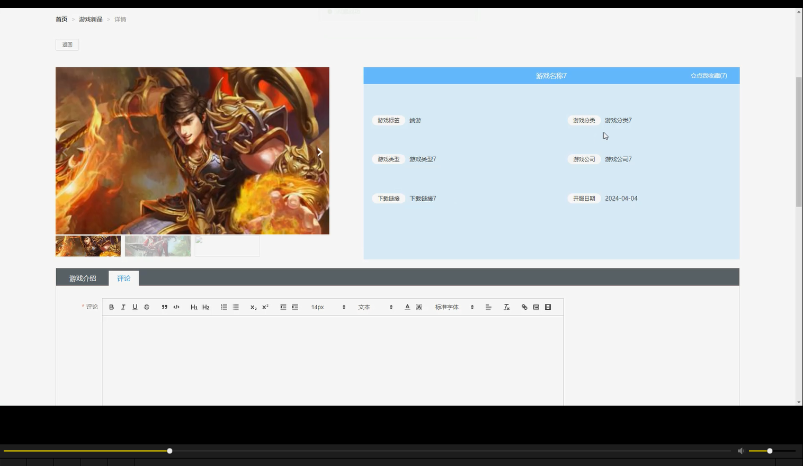Insert a code block

176,307
